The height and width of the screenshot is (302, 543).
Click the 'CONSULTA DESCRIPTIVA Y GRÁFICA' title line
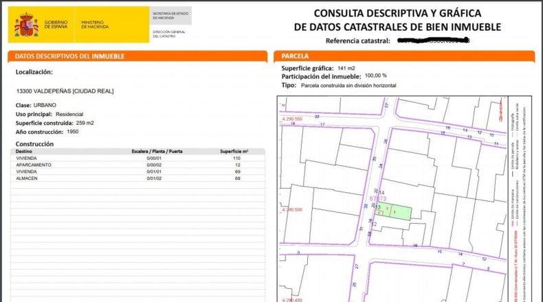point(397,13)
